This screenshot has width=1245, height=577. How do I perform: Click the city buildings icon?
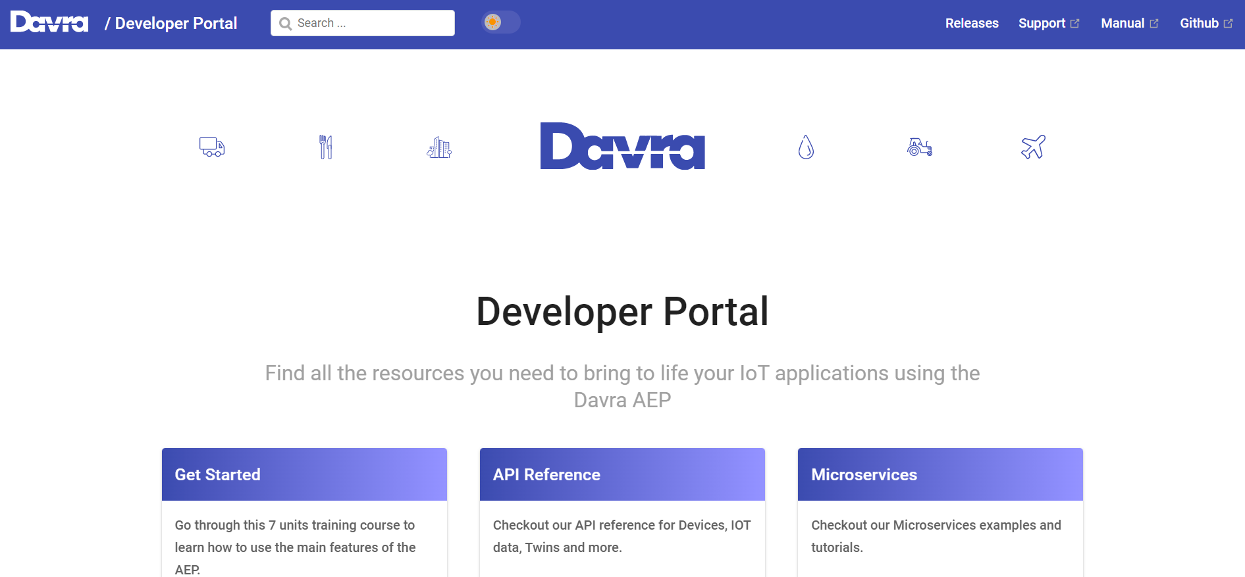[439, 147]
